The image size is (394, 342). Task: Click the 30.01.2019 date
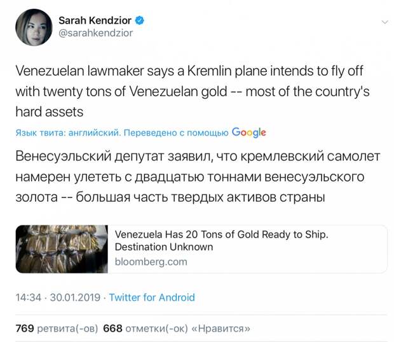[x=75, y=297]
